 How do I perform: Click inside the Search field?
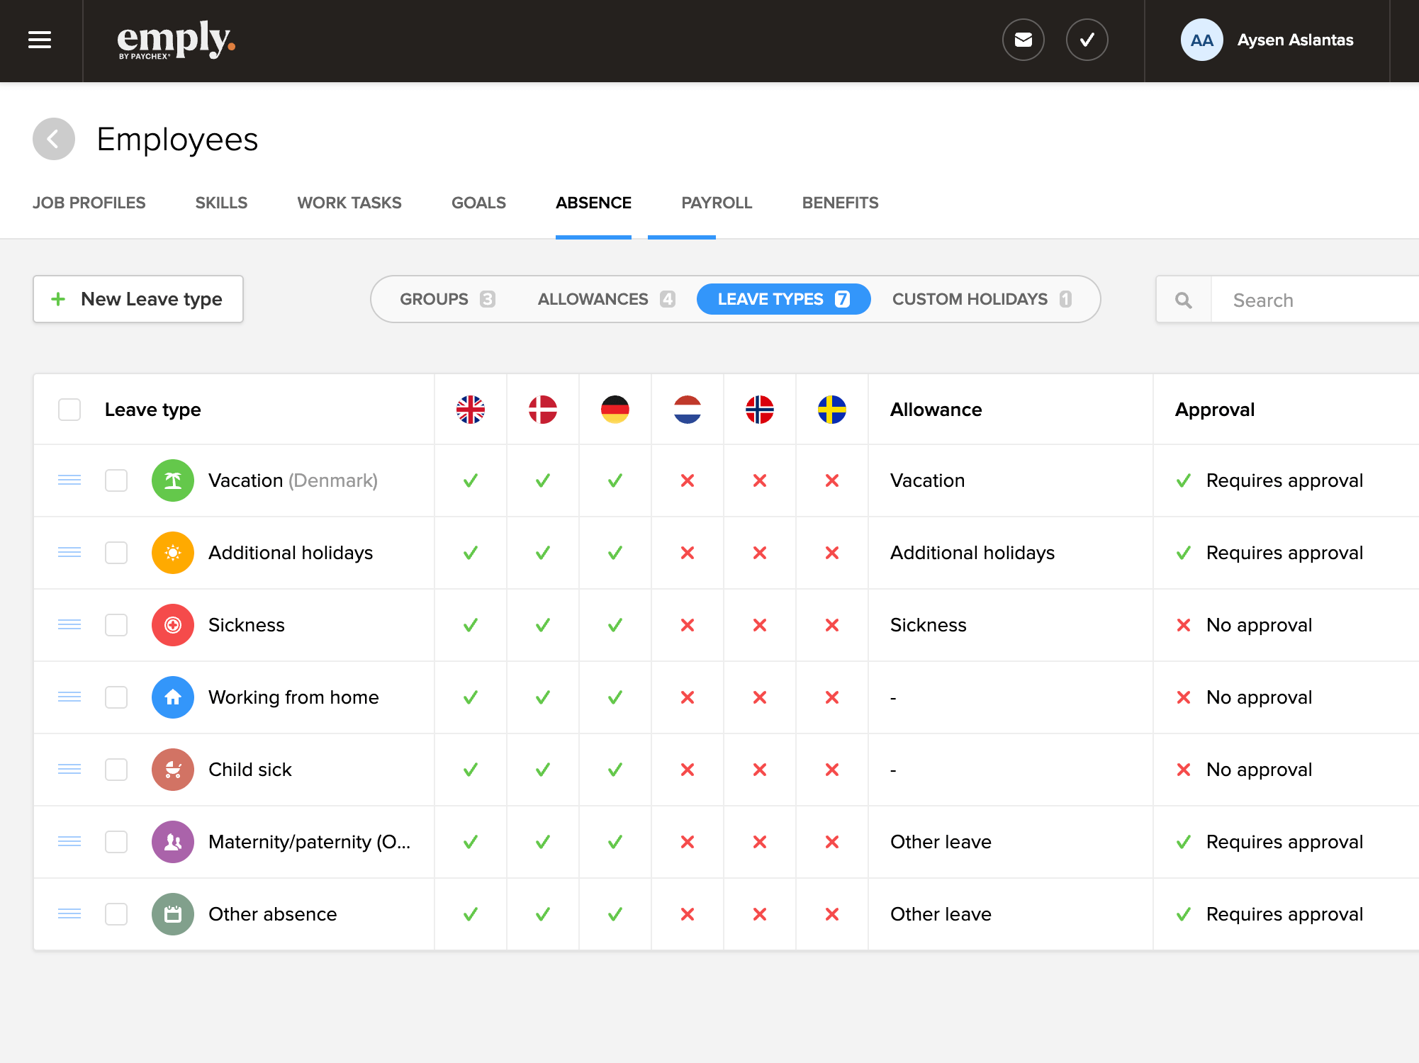pos(1311,300)
